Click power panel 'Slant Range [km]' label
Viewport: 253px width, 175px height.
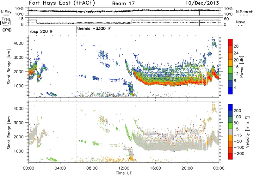click(x=9, y=67)
